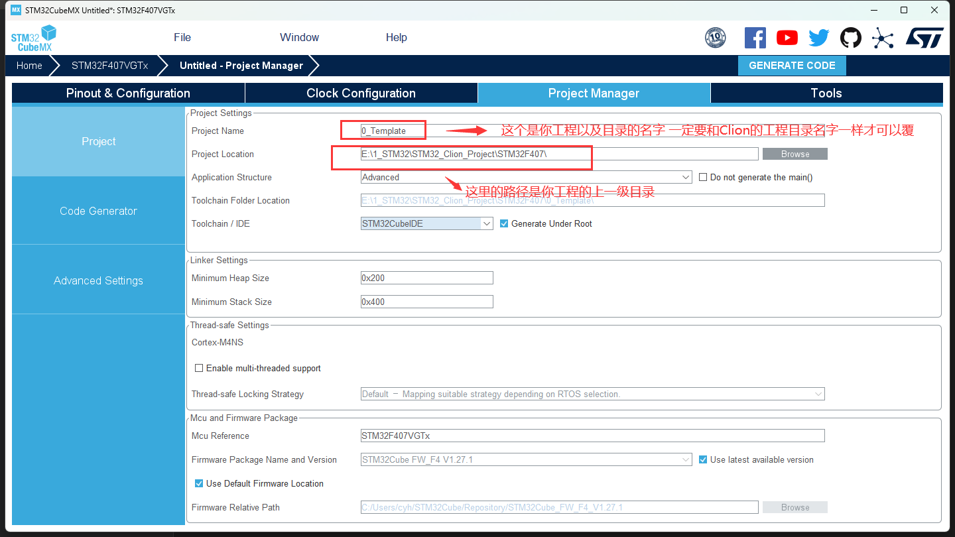Switch to the Tools tab
Viewport: 955px width, 537px height.
click(x=826, y=93)
